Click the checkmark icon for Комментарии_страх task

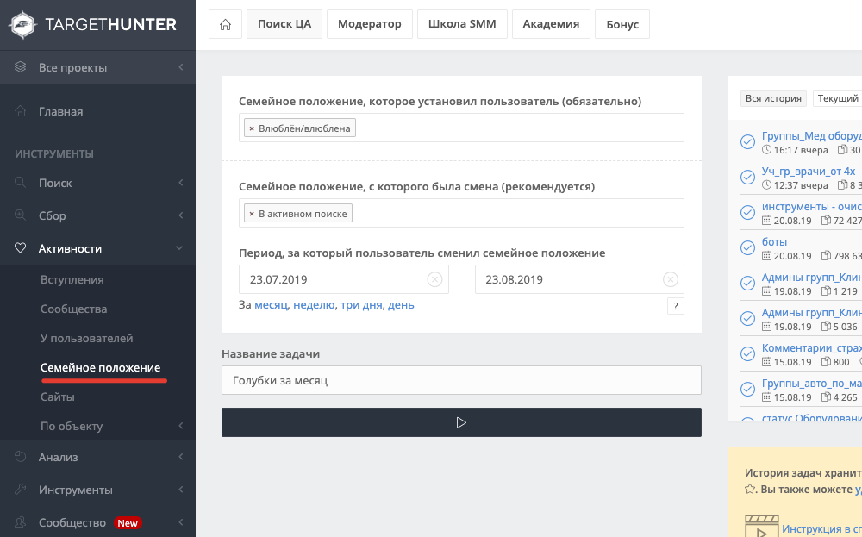(x=747, y=353)
